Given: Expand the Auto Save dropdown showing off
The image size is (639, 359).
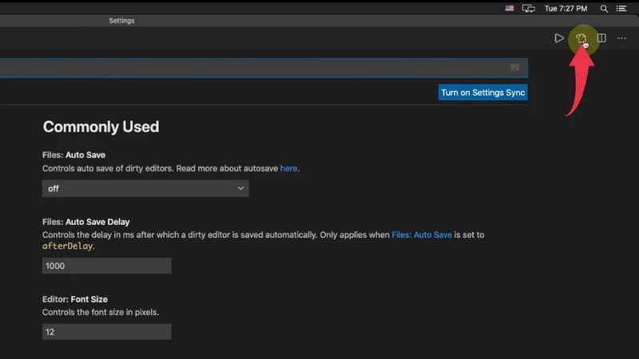Looking at the screenshot, I should (145, 188).
